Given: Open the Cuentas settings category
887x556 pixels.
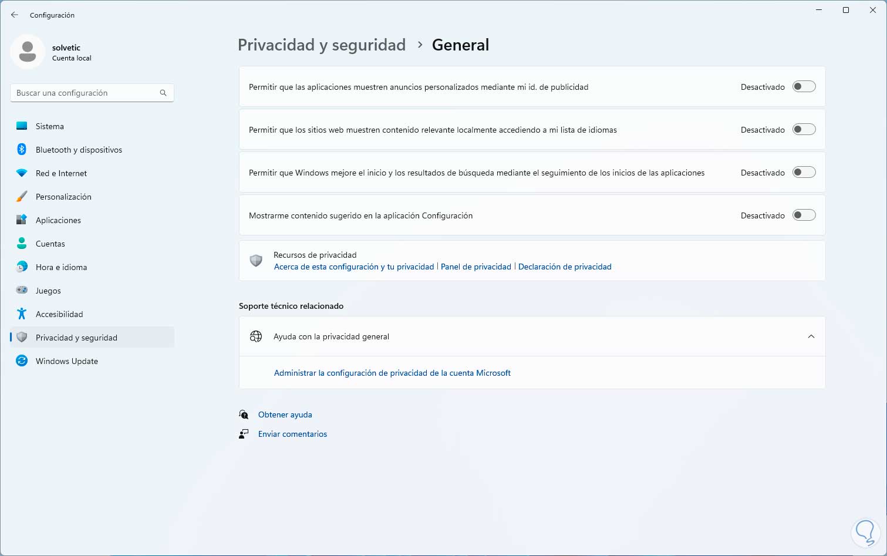Looking at the screenshot, I should pos(50,244).
